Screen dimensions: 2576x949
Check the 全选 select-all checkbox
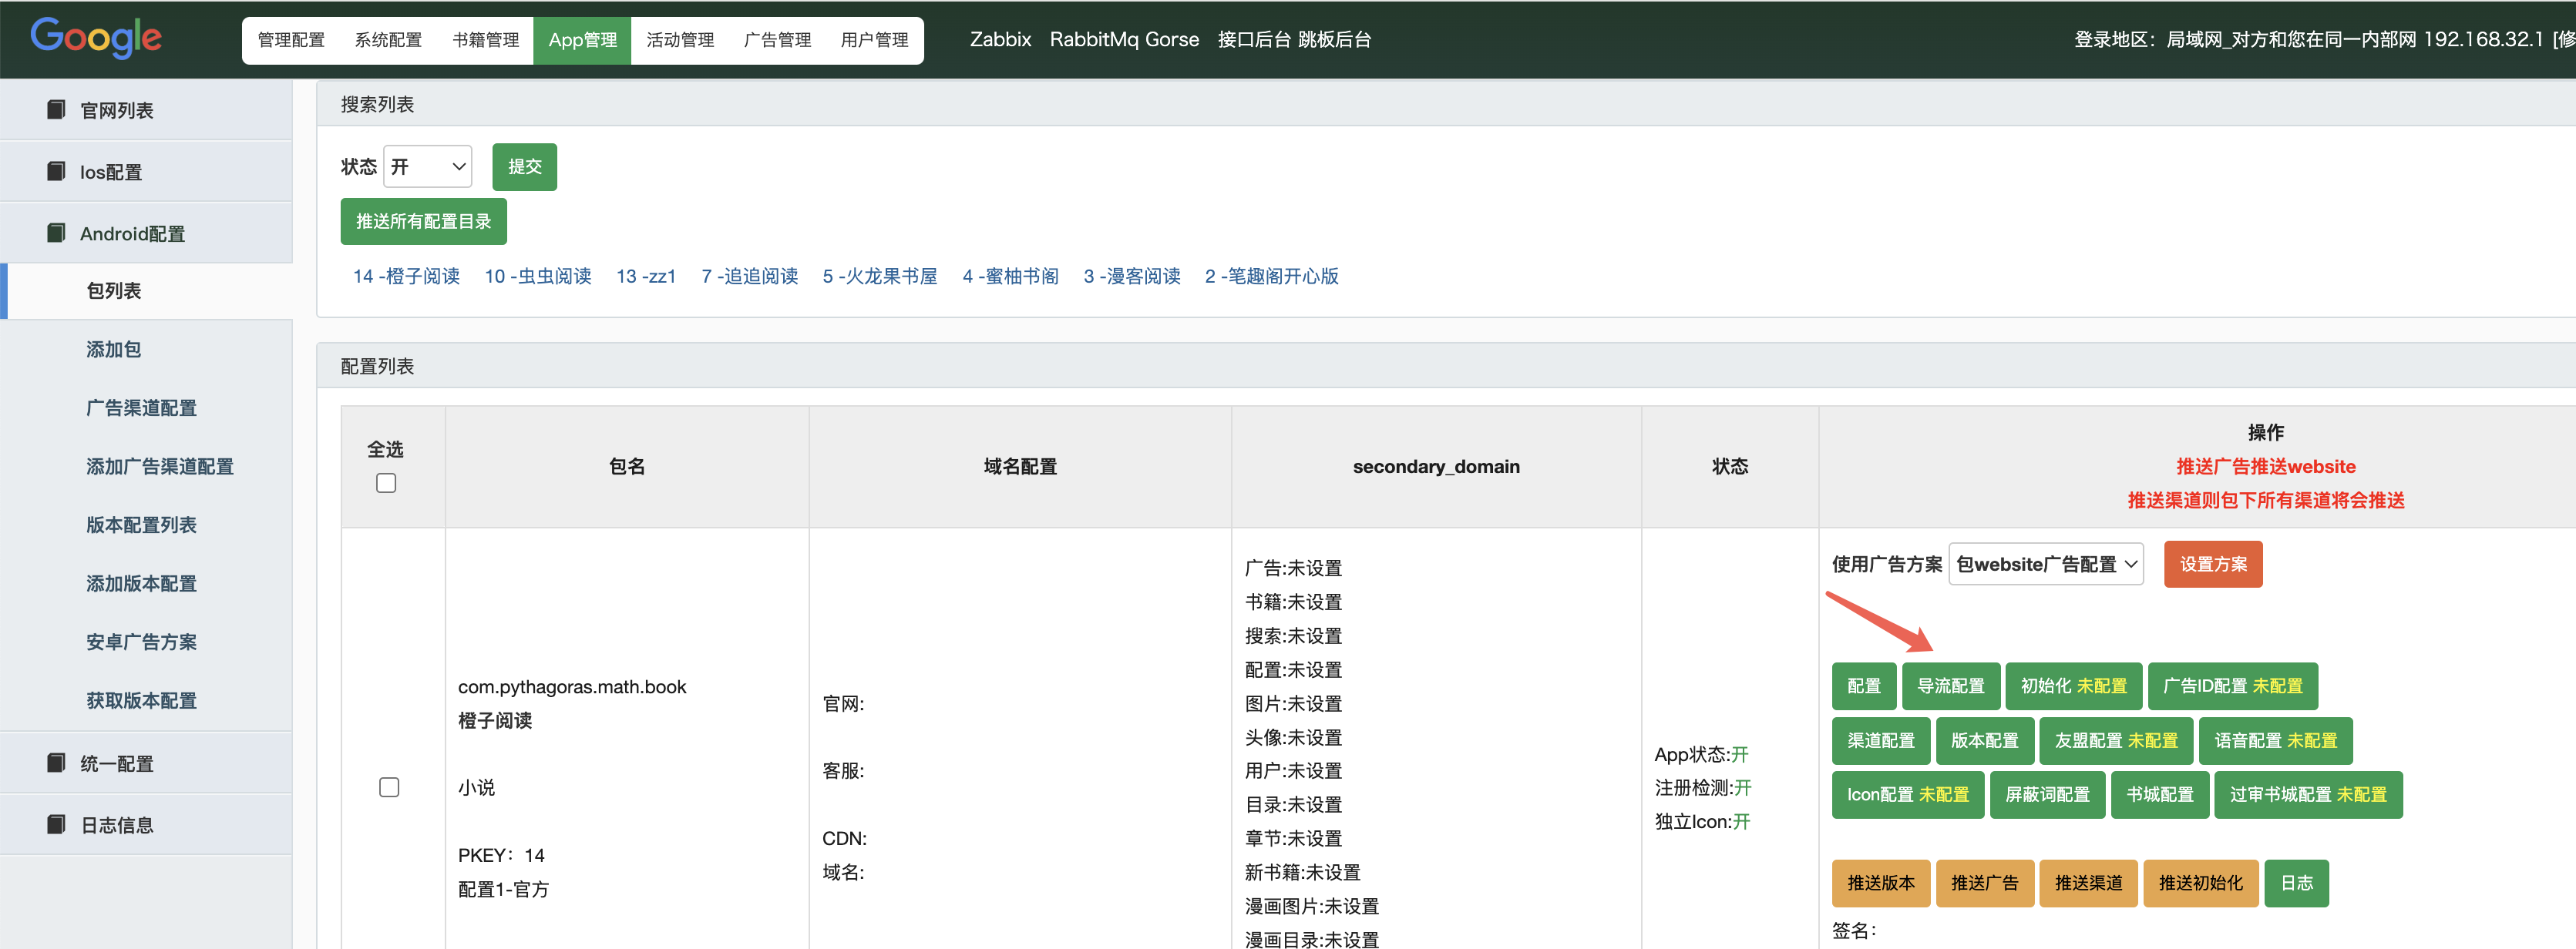click(x=386, y=484)
